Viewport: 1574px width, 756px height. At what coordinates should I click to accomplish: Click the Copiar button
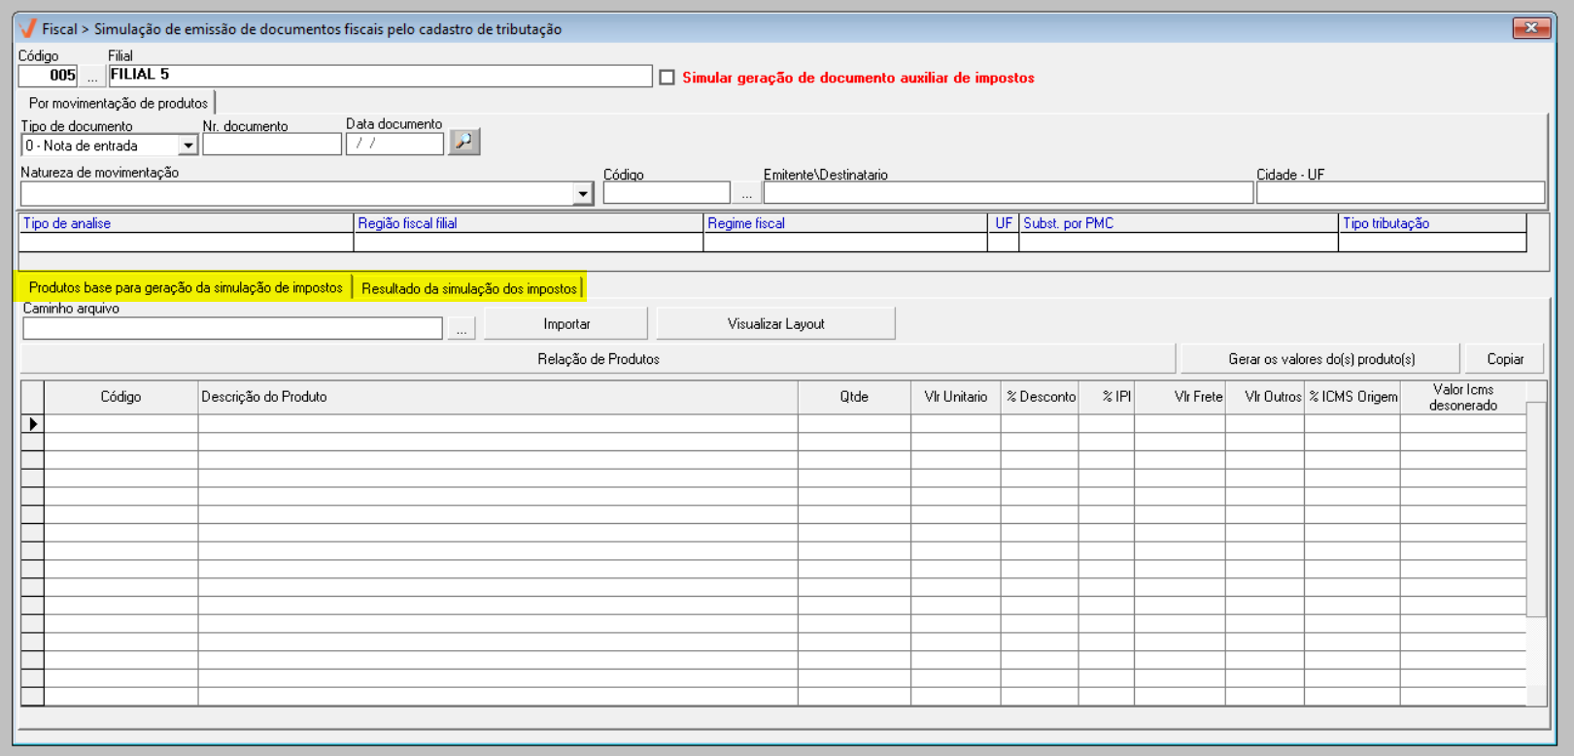click(x=1504, y=359)
